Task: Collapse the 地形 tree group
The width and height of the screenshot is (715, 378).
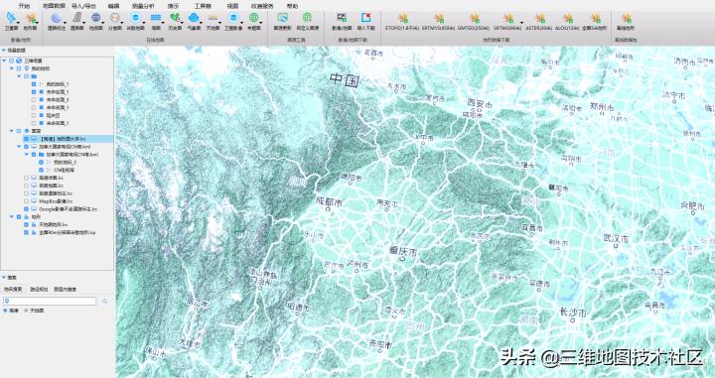Action: coord(12,217)
